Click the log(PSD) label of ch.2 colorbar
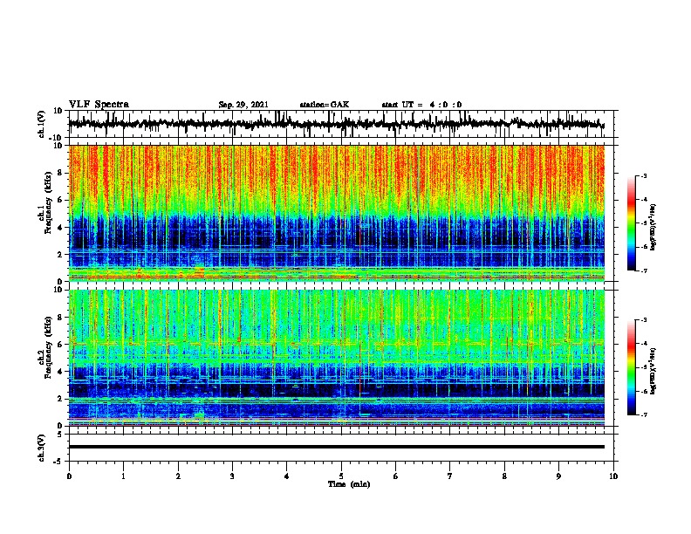This screenshot has width=691, height=534. click(653, 371)
